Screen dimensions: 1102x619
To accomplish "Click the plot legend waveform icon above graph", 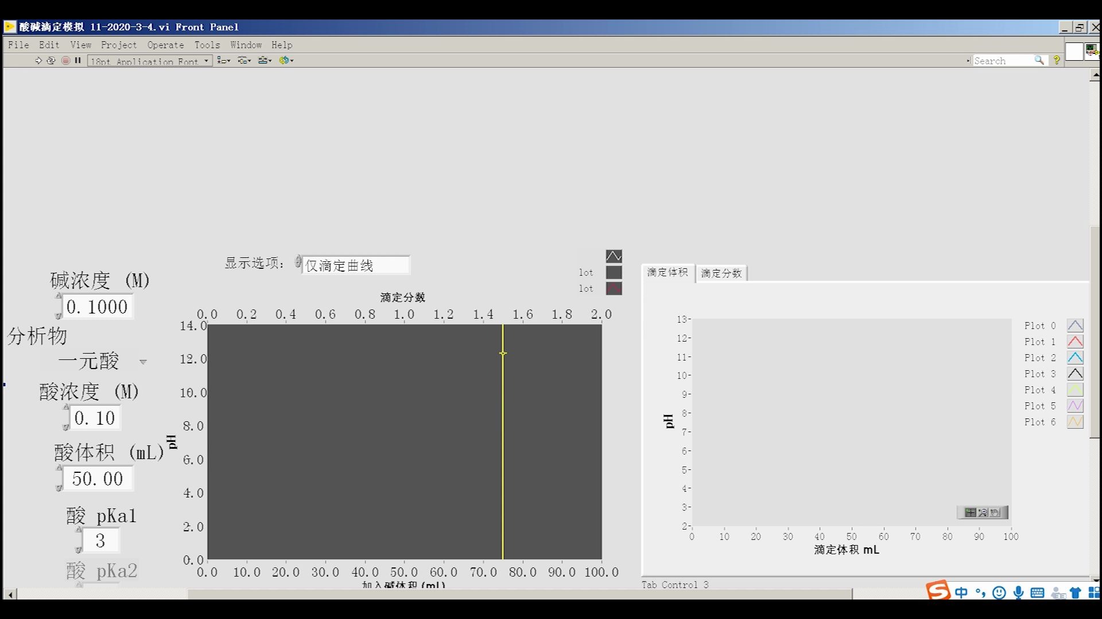I will (614, 256).
